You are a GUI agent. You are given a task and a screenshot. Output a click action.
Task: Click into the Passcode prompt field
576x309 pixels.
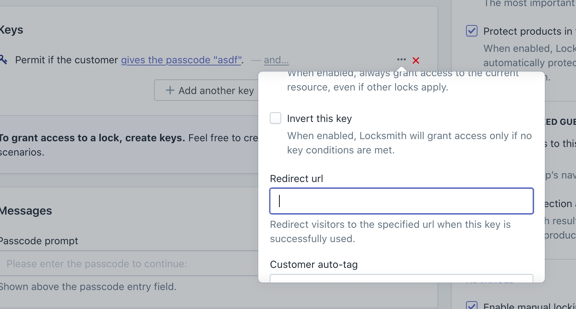(129, 264)
